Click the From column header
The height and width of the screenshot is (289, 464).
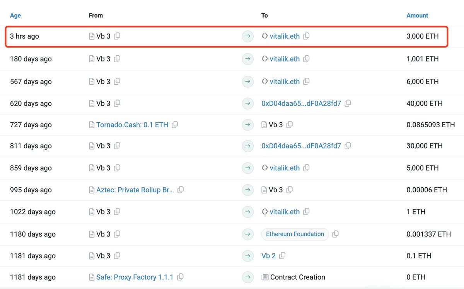click(x=96, y=15)
